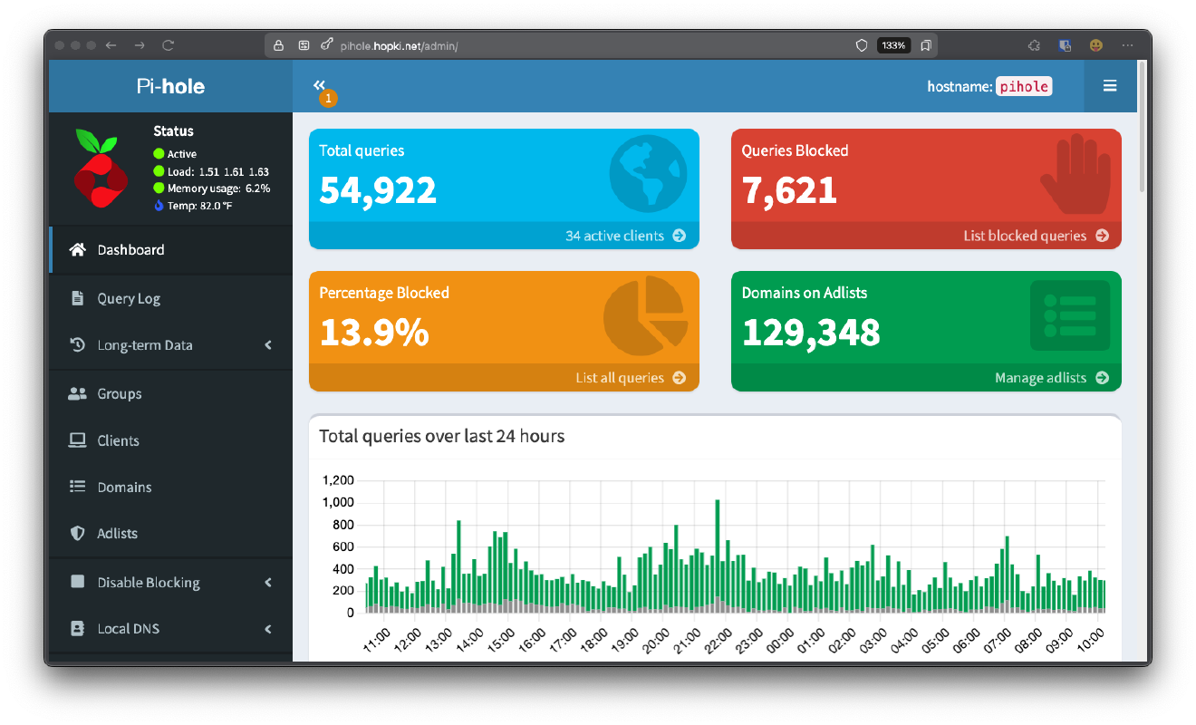
Task: Click the globe icon on Total queries card
Action: pos(648,174)
